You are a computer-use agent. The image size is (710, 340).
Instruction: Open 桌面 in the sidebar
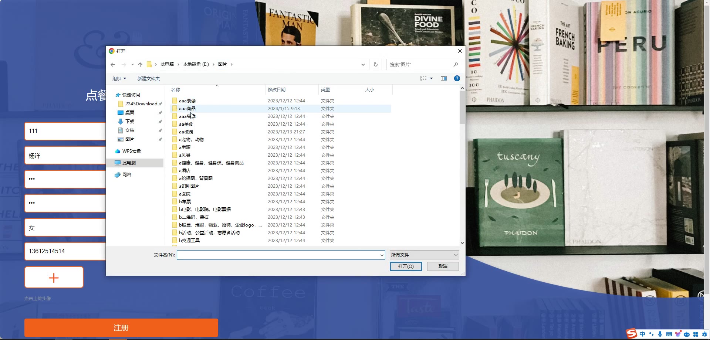pos(129,113)
